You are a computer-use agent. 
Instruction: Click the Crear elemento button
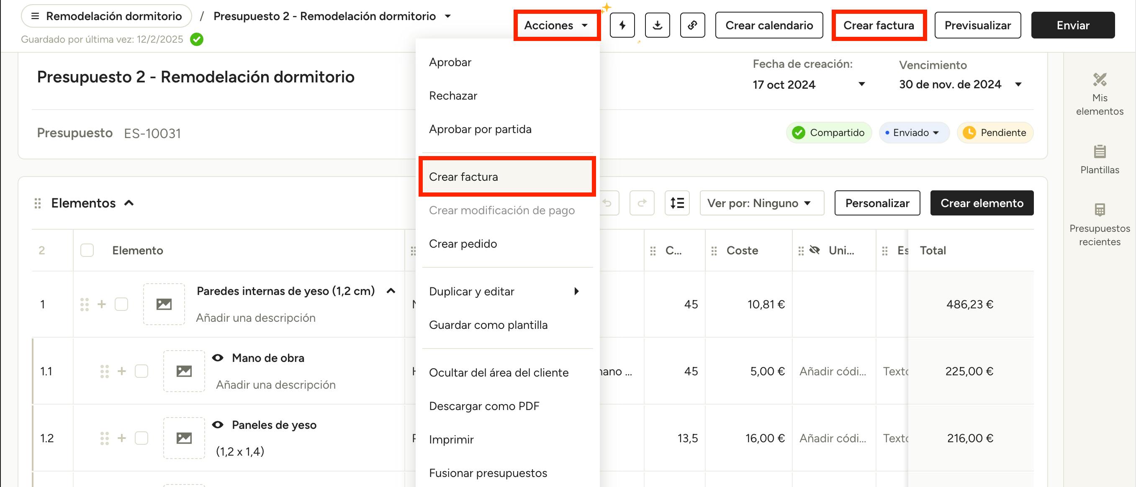point(981,203)
